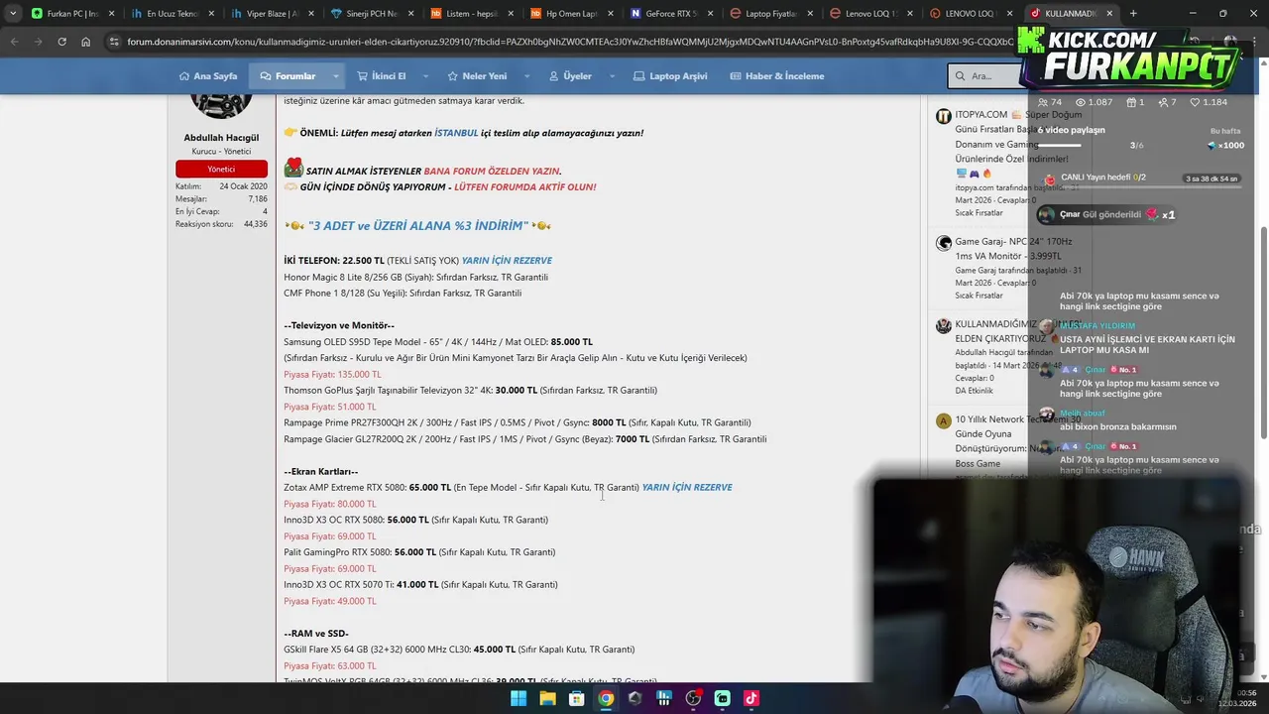Expand Forumlar dropdown arrow

coord(335,76)
